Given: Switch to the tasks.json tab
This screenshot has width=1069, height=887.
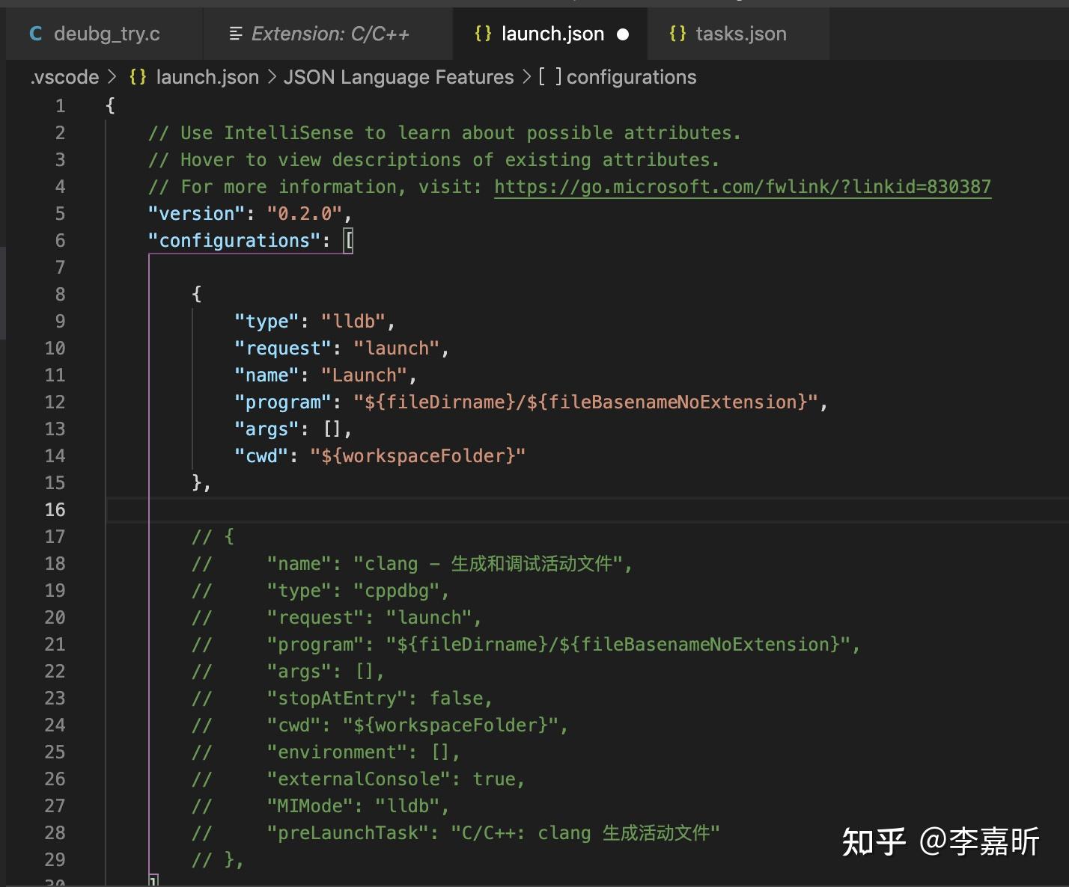Looking at the screenshot, I should tap(741, 33).
